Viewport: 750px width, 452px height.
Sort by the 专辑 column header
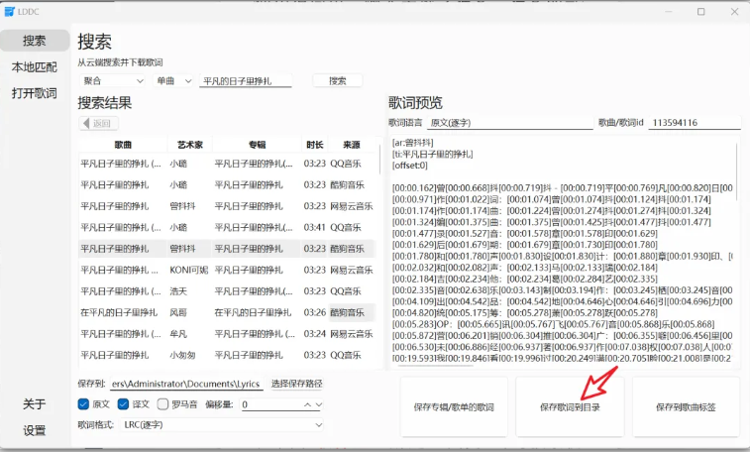coord(257,145)
